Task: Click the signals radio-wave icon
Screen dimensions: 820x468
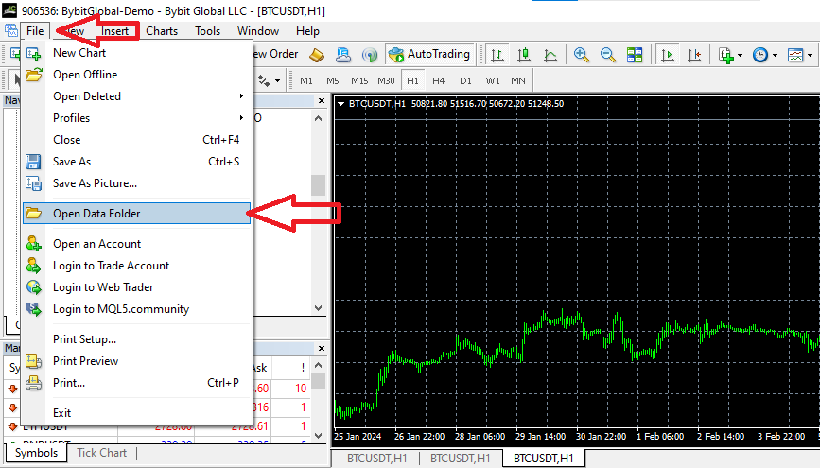Action: click(x=370, y=55)
